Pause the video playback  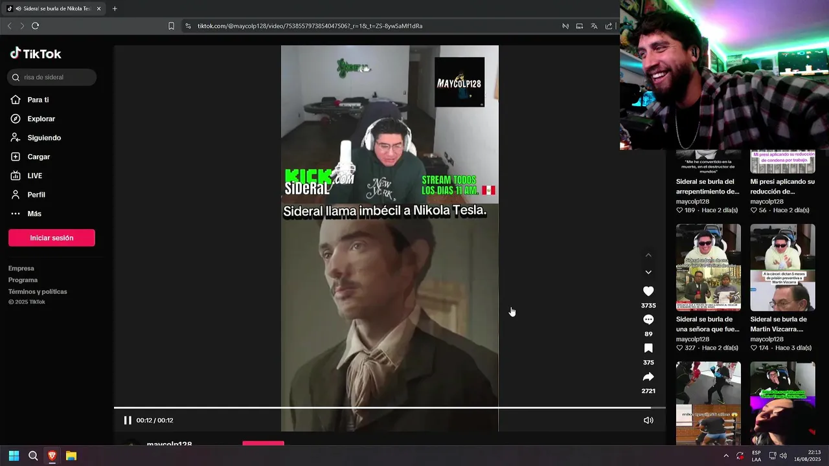click(128, 420)
